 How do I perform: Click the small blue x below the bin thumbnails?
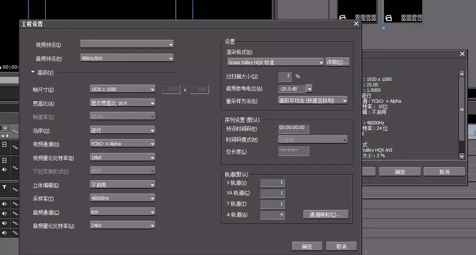click(384, 28)
